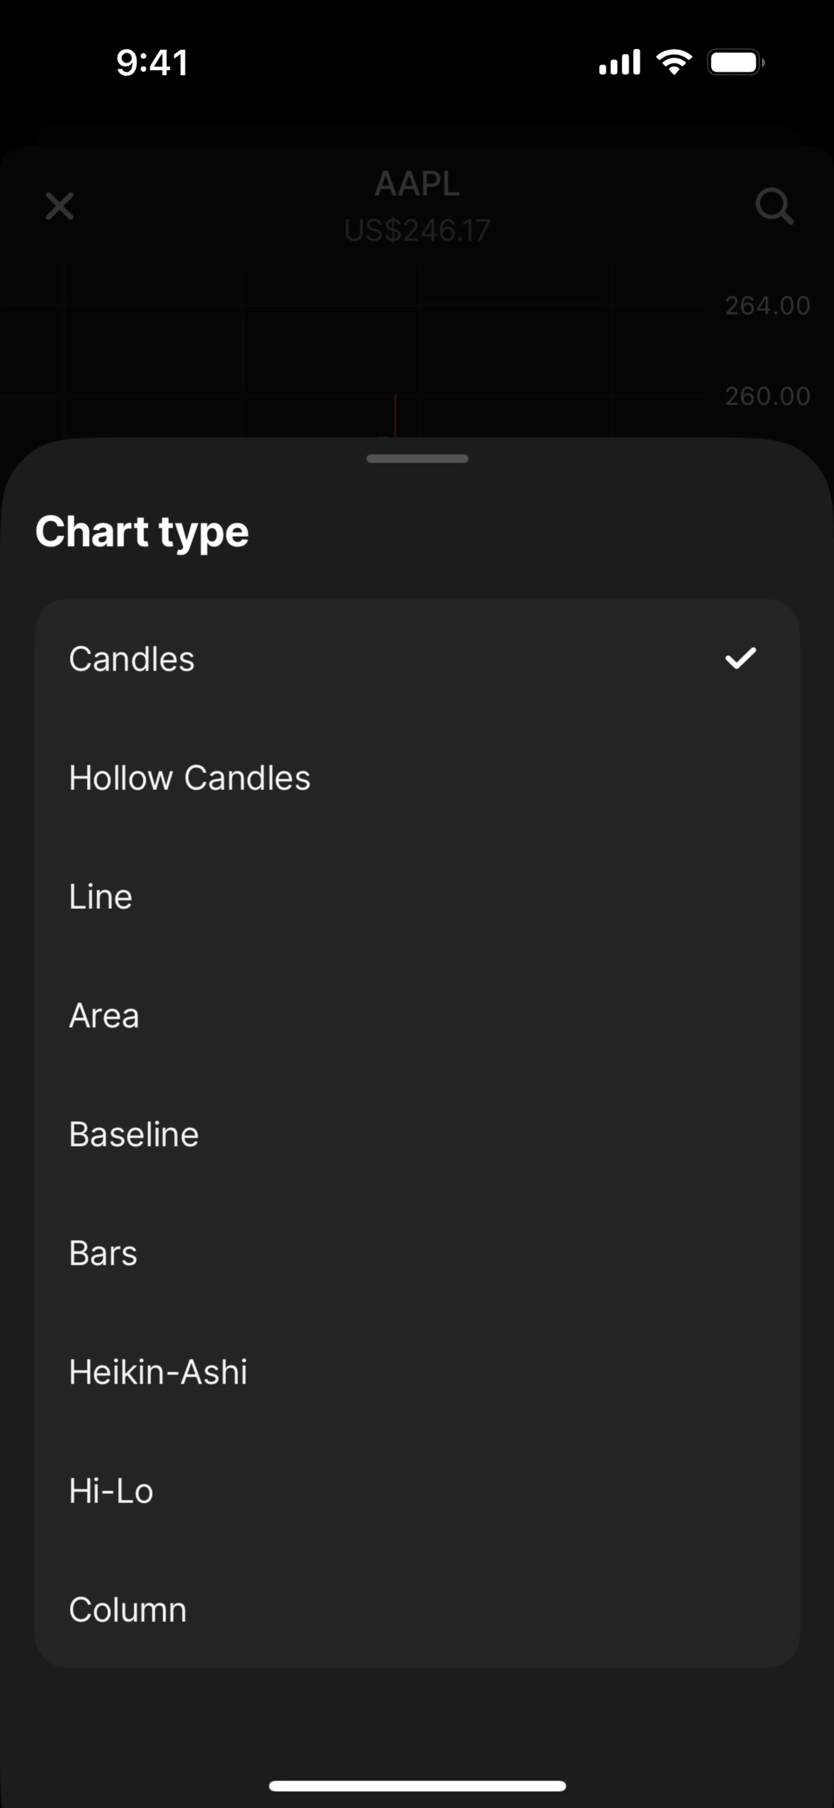Tap the search magnifier icon
This screenshot has width=834, height=1808.
[774, 206]
